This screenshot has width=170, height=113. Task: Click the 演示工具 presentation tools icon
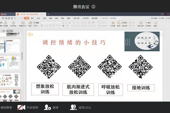tap(141, 23)
